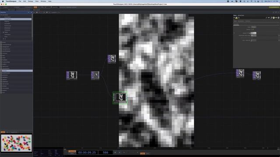The width and height of the screenshot is (280, 157).
Task: Click the Beats button below TimeCode
Action: [x=72, y=154]
